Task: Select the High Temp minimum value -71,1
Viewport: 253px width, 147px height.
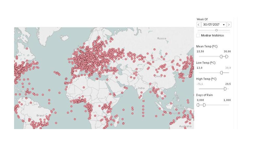Action: pyautogui.click(x=200, y=84)
